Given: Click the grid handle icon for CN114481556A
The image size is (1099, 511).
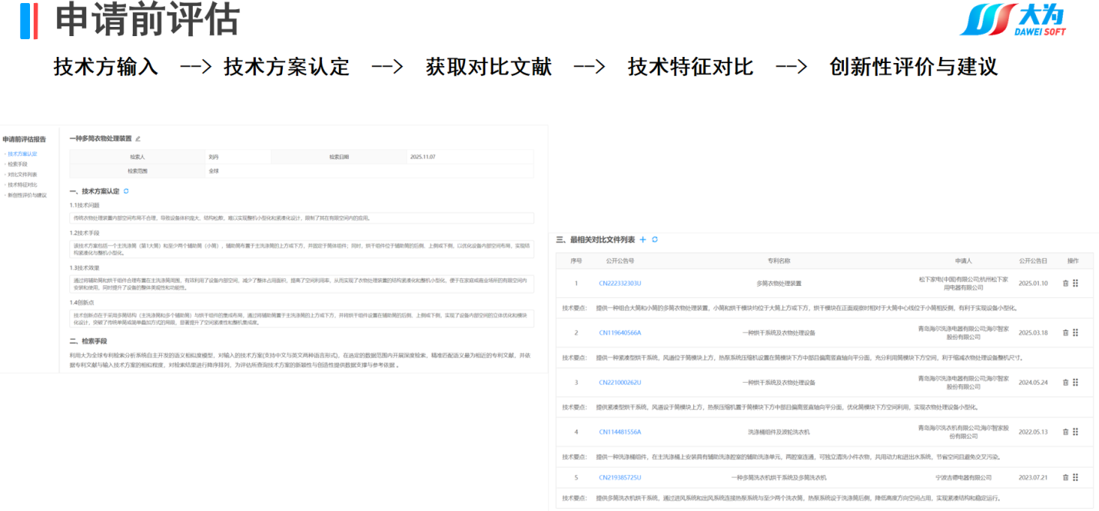Looking at the screenshot, I should 1075,432.
